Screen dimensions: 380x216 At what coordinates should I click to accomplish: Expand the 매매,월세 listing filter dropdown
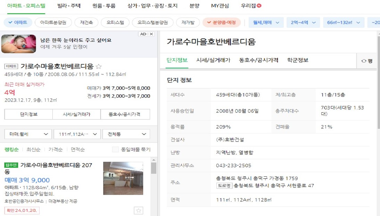[x=28, y=134]
